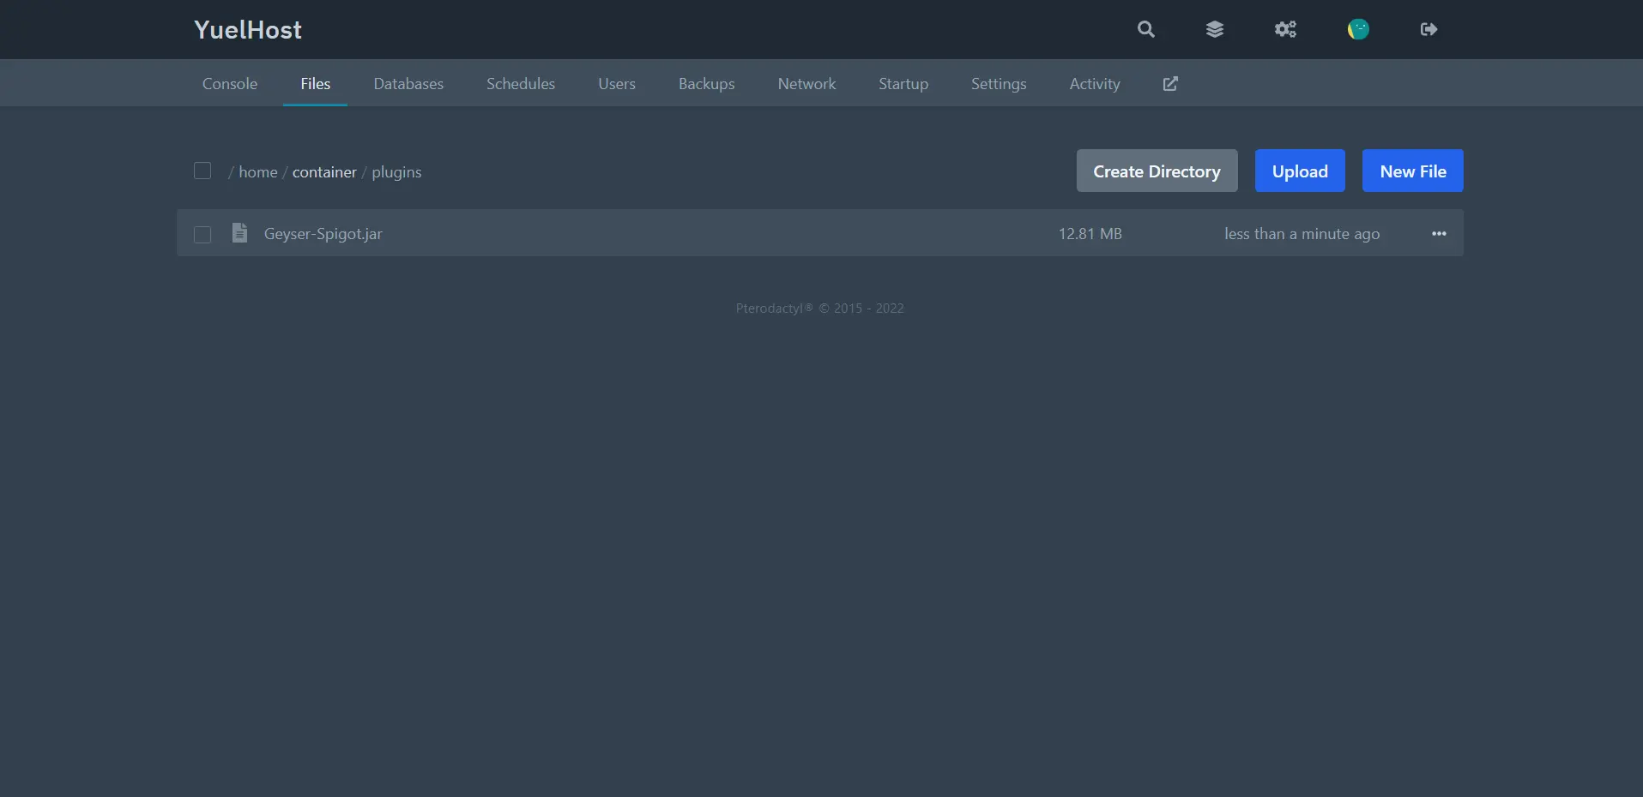
Task: Click file icon beside Geyser-Spigot.jar
Action: 239,233
